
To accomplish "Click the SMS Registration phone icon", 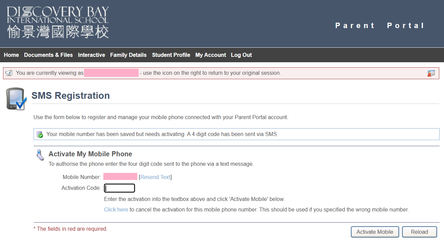I will click(x=16, y=99).
